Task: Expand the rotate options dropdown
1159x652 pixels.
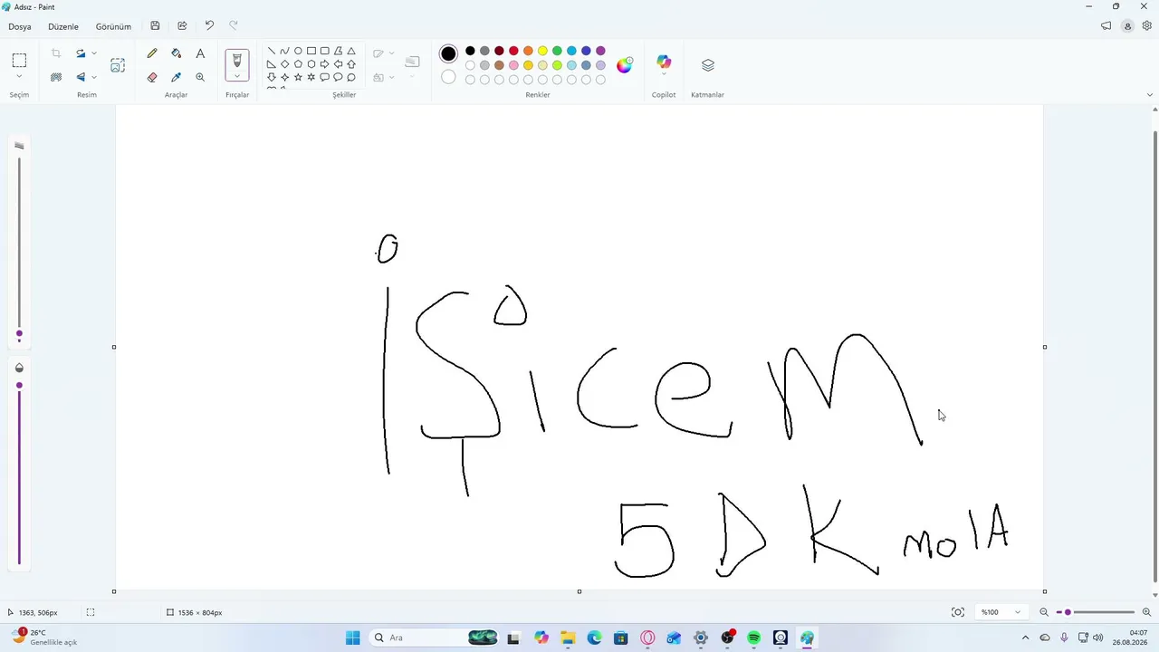Action: [x=94, y=53]
